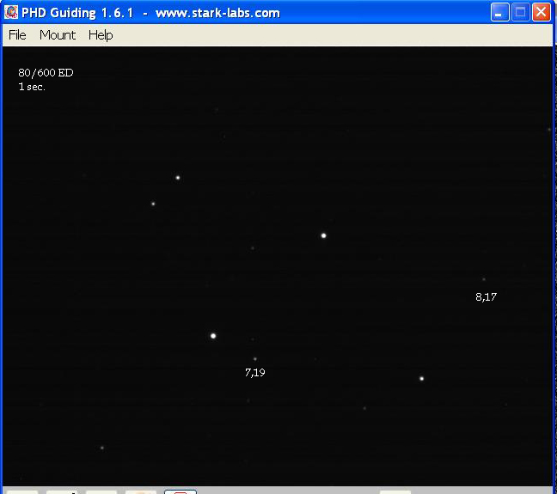Select the lower star of the close pair
Screen dimensions: 557x494
153,204
